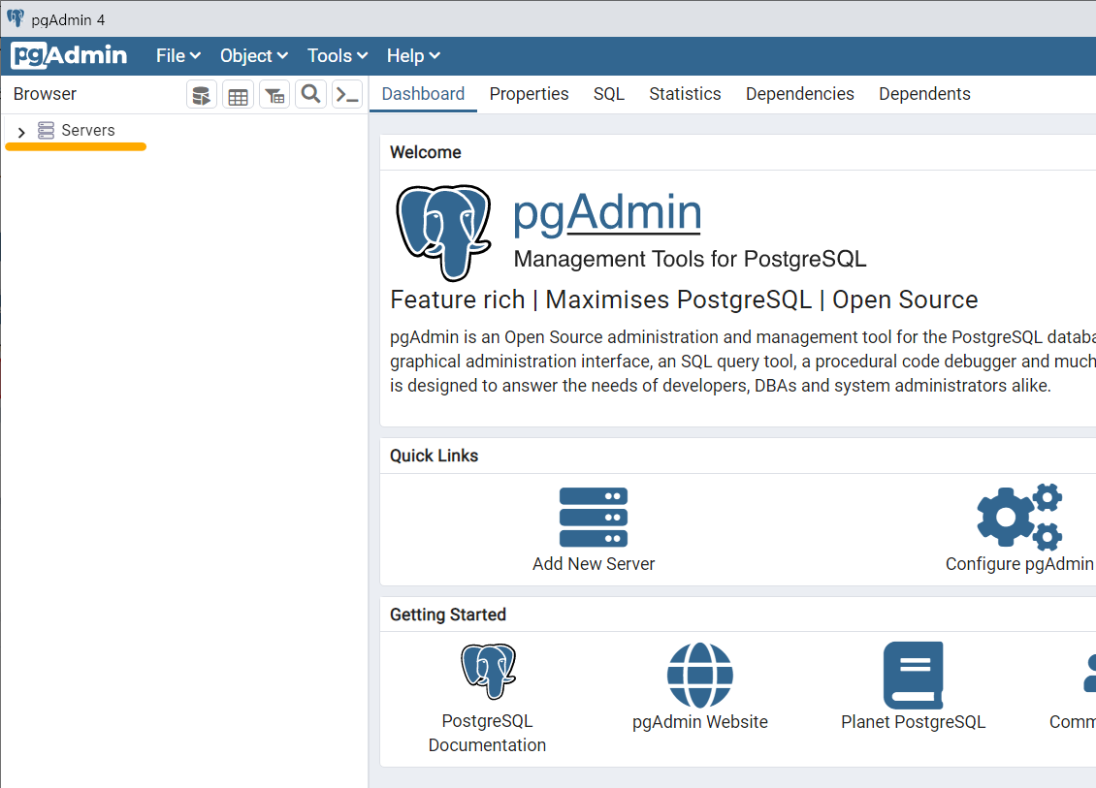Screen dimensions: 1096x788
Task: Switch to the Dependencies tab
Action: [x=799, y=94]
